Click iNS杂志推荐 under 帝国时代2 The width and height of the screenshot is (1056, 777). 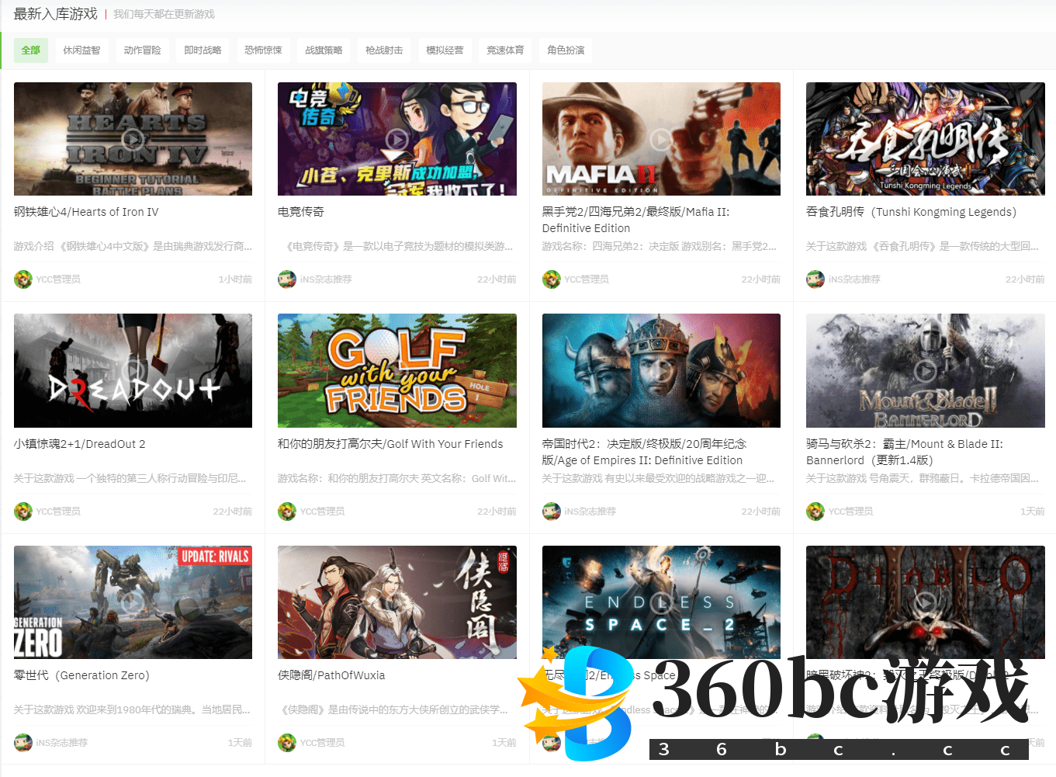590,511
